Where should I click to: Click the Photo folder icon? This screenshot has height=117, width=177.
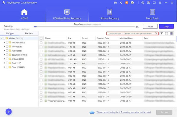[x=10, y=42]
